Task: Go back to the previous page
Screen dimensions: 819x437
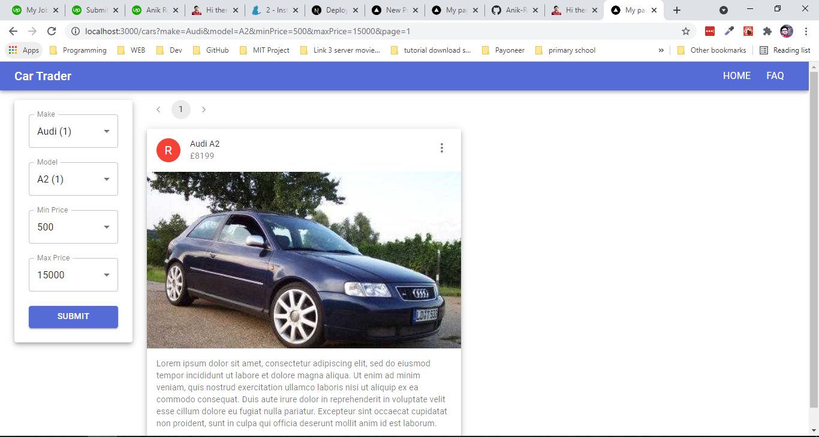Action: (13, 31)
